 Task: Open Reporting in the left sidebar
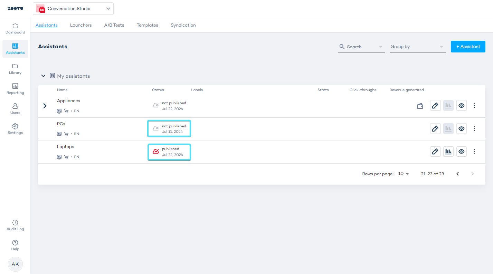pyautogui.click(x=15, y=89)
